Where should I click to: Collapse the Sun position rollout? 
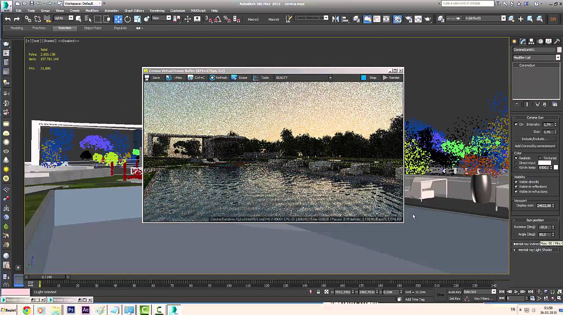click(535, 220)
